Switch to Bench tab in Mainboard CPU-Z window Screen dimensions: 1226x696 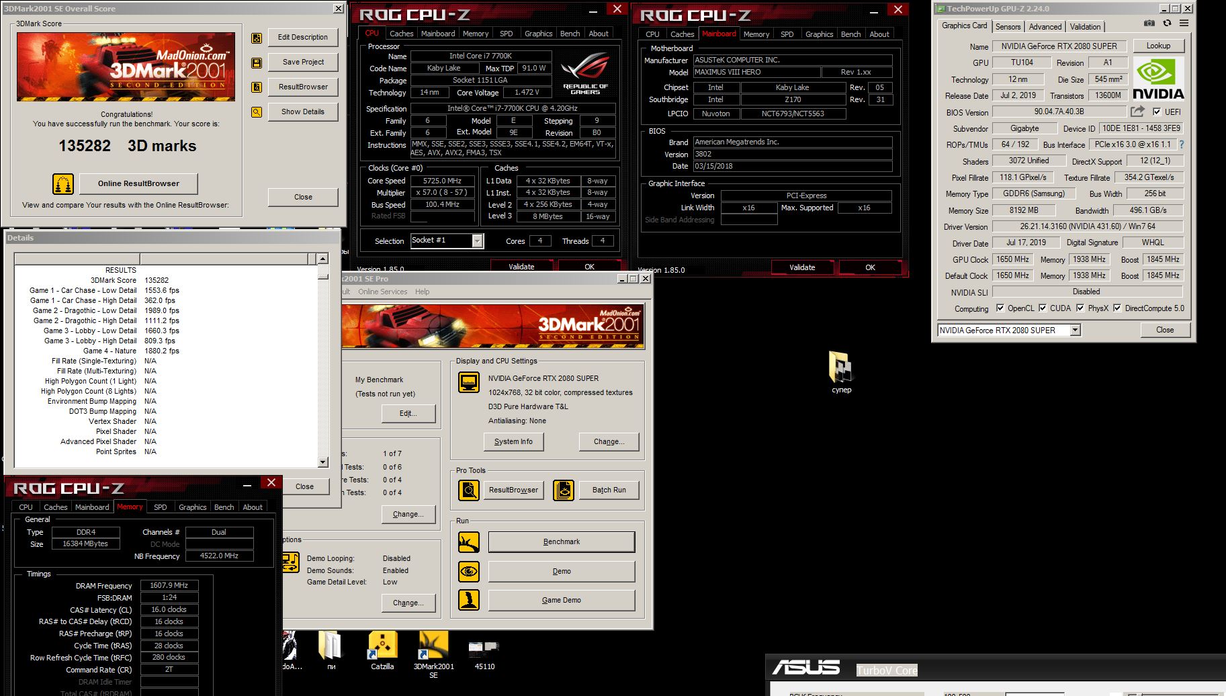[x=850, y=34]
